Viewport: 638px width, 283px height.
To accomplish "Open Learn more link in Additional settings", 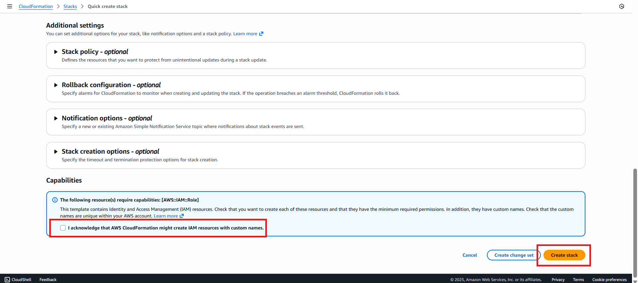I will (245, 34).
